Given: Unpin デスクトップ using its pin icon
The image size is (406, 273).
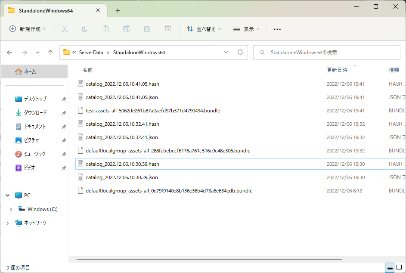Looking at the screenshot, I should point(64,99).
